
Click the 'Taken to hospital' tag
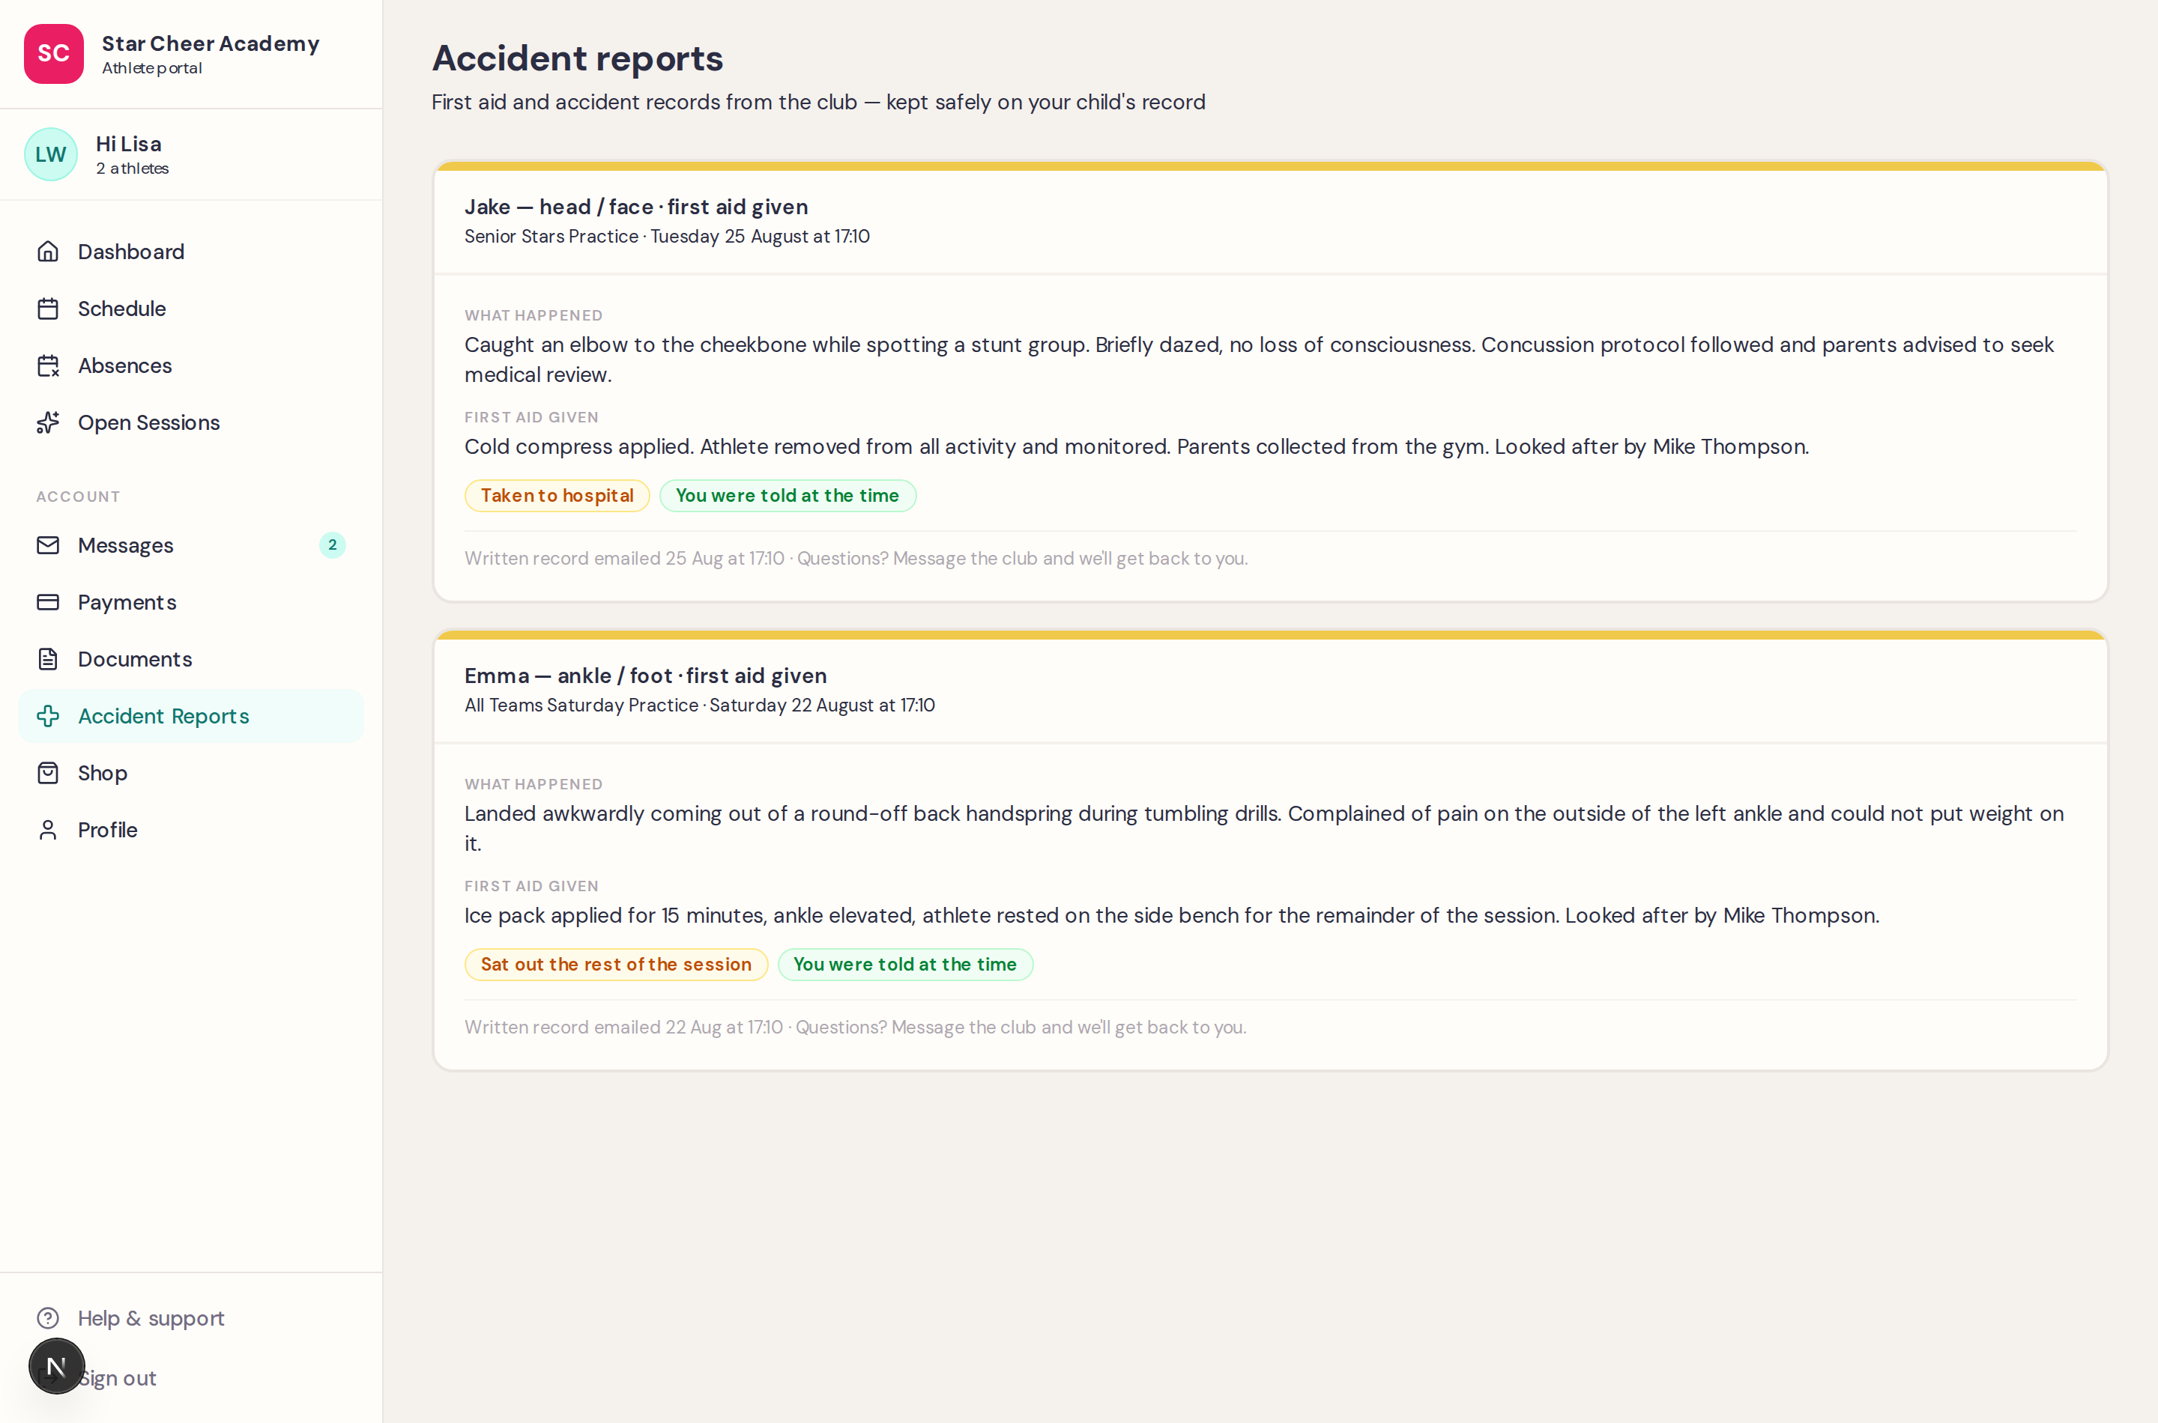coord(557,496)
